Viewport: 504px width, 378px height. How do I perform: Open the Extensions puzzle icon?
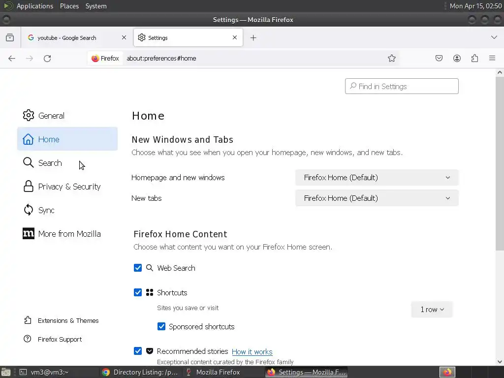[474, 59]
